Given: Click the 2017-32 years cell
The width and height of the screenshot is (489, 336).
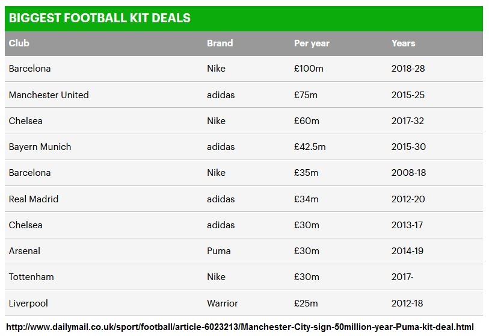Looking at the screenshot, I should 407,120.
